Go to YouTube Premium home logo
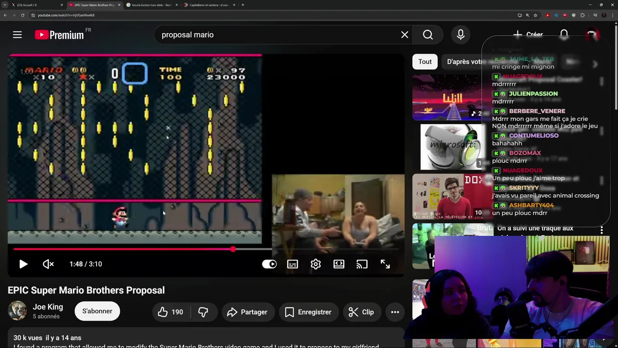618x348 pixels. point(59,35)
